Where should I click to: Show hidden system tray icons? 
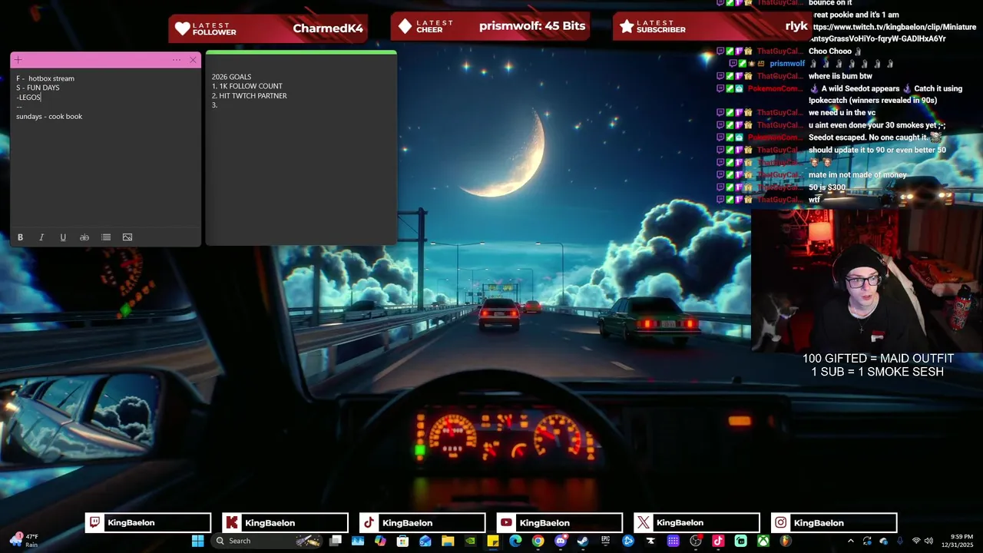[x=851, y=541]
